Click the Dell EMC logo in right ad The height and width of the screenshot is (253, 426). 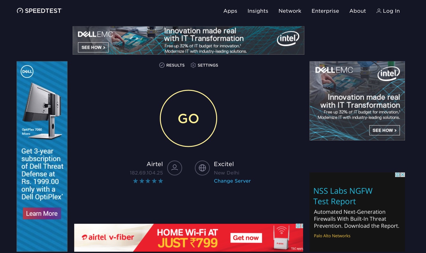point(334,70)
